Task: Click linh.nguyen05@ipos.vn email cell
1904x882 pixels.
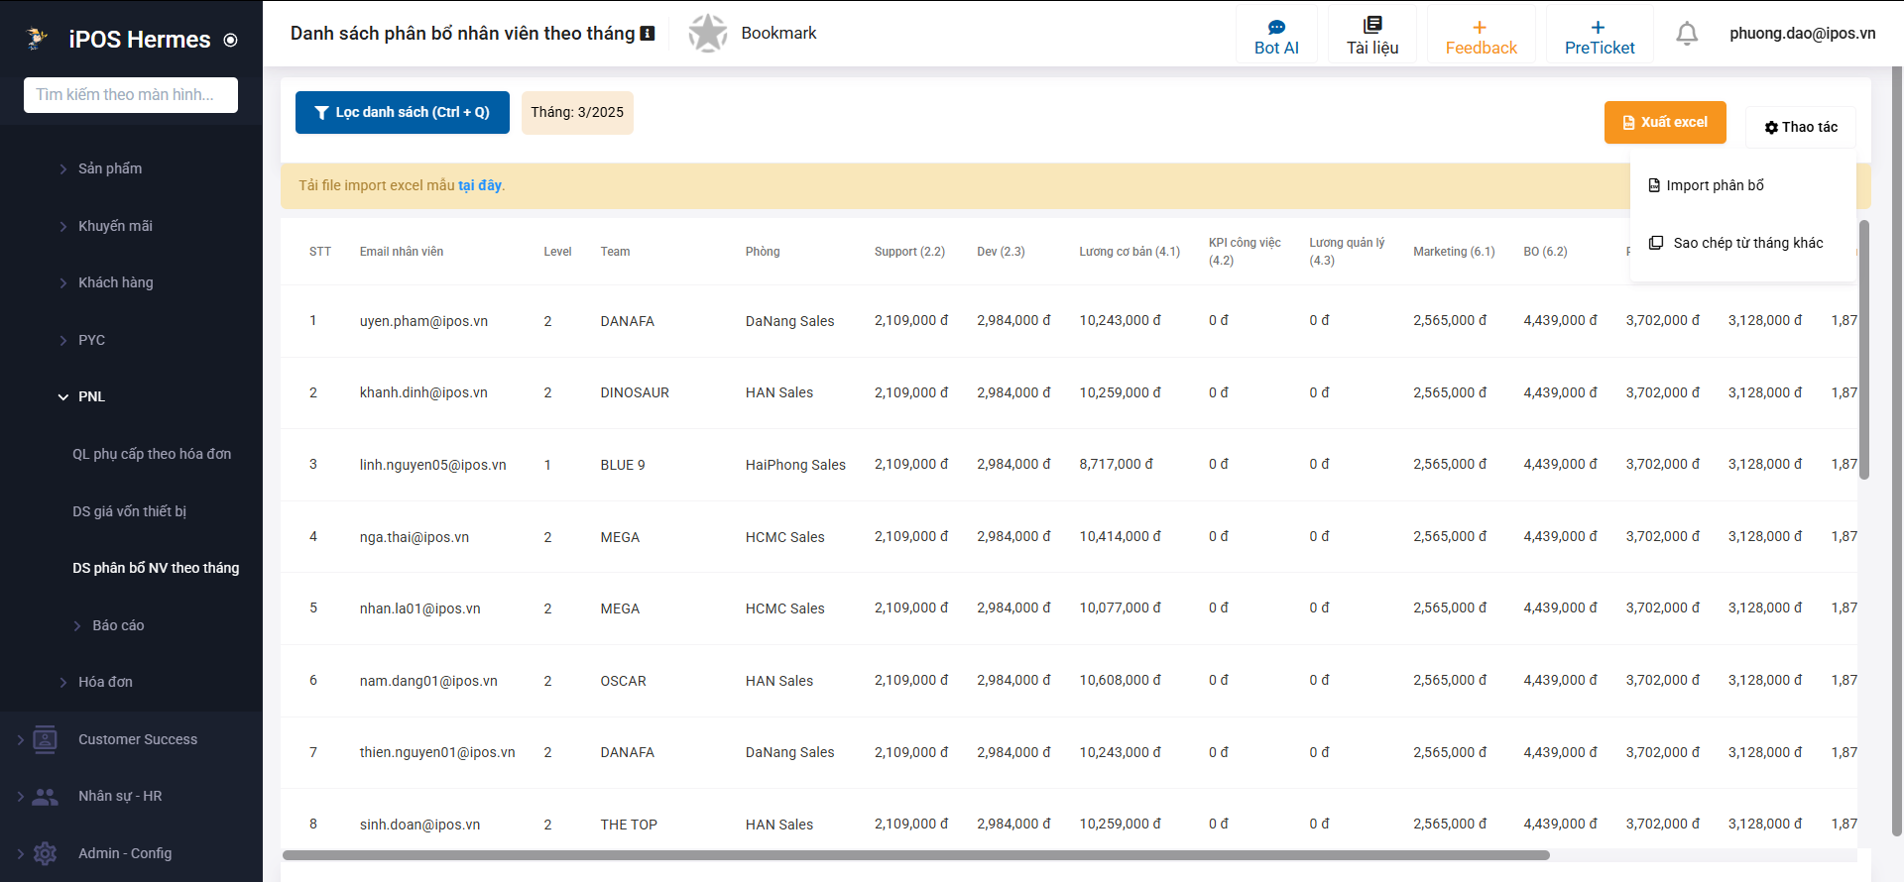Action: pyautogui.click(x=432, y=465)
